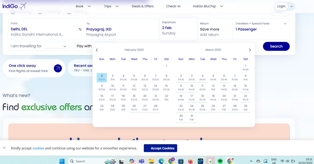The height and width of the screenshot is (164, 314).
Task: Click the One click away arrow icon
Action: pyautogui.click(x=58, y=69)
